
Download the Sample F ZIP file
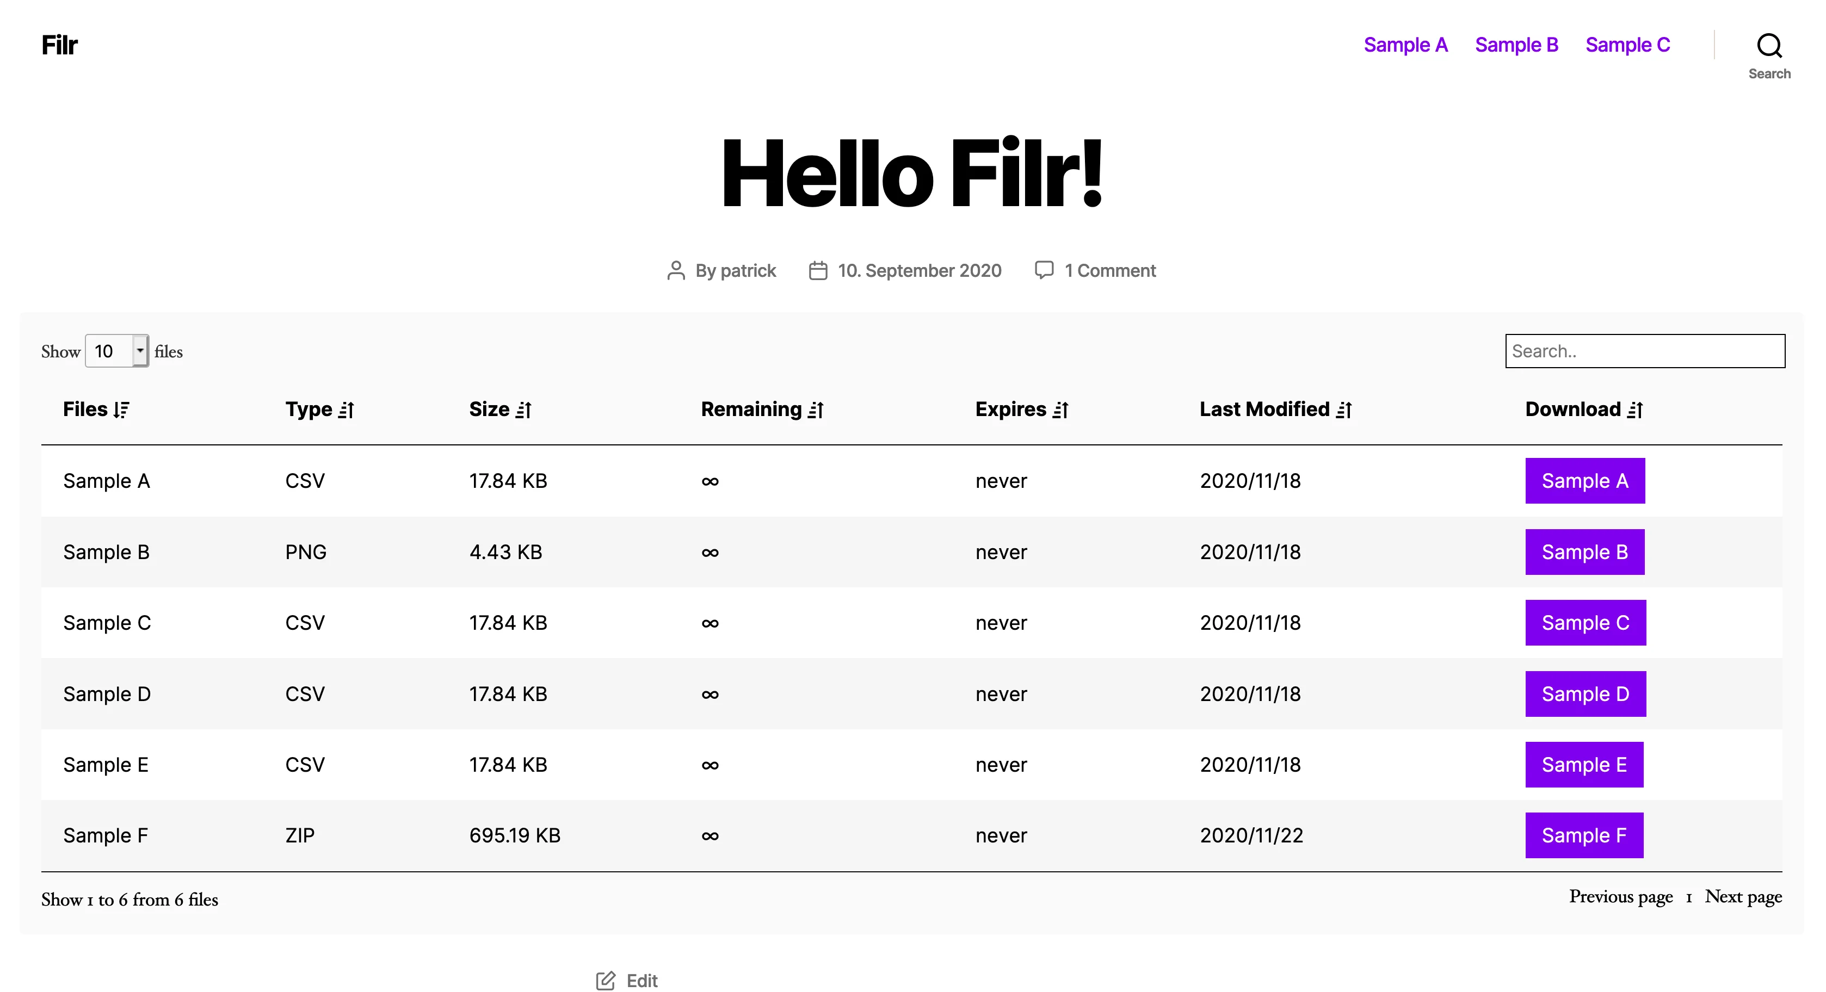(x=1585, y=835)
